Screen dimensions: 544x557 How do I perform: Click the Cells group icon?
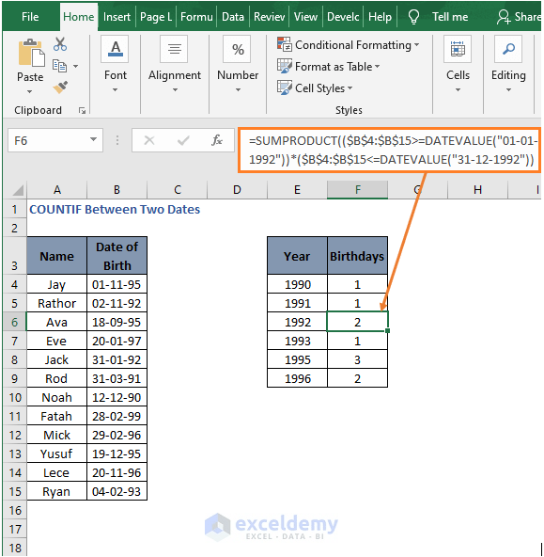coord(458,49)
